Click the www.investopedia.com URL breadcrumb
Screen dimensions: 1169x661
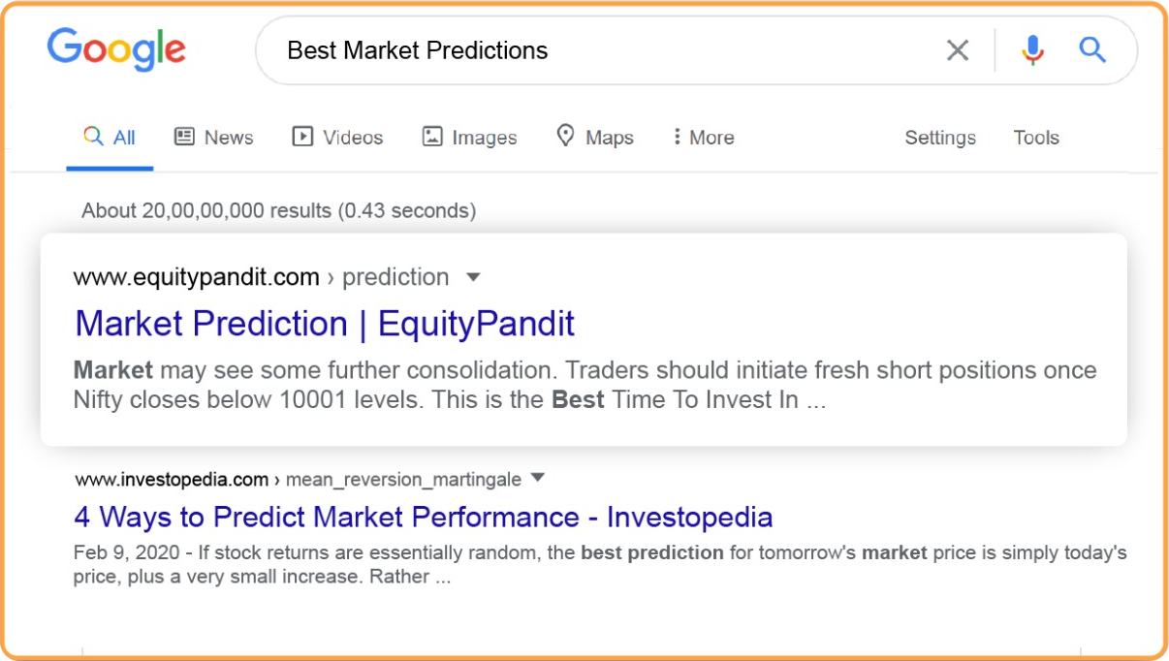click(172, 479)
